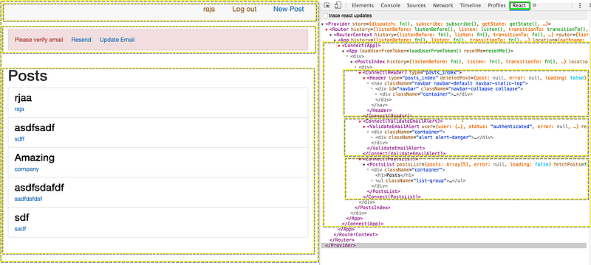591x265 pixels.
Task: Select the closing Provider tag row
Action: pyautogui.click(x=454, y=245)
